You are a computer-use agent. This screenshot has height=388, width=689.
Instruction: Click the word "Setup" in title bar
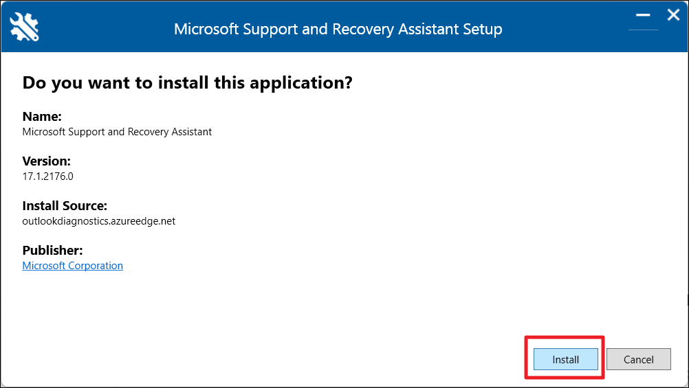[481, 30]
